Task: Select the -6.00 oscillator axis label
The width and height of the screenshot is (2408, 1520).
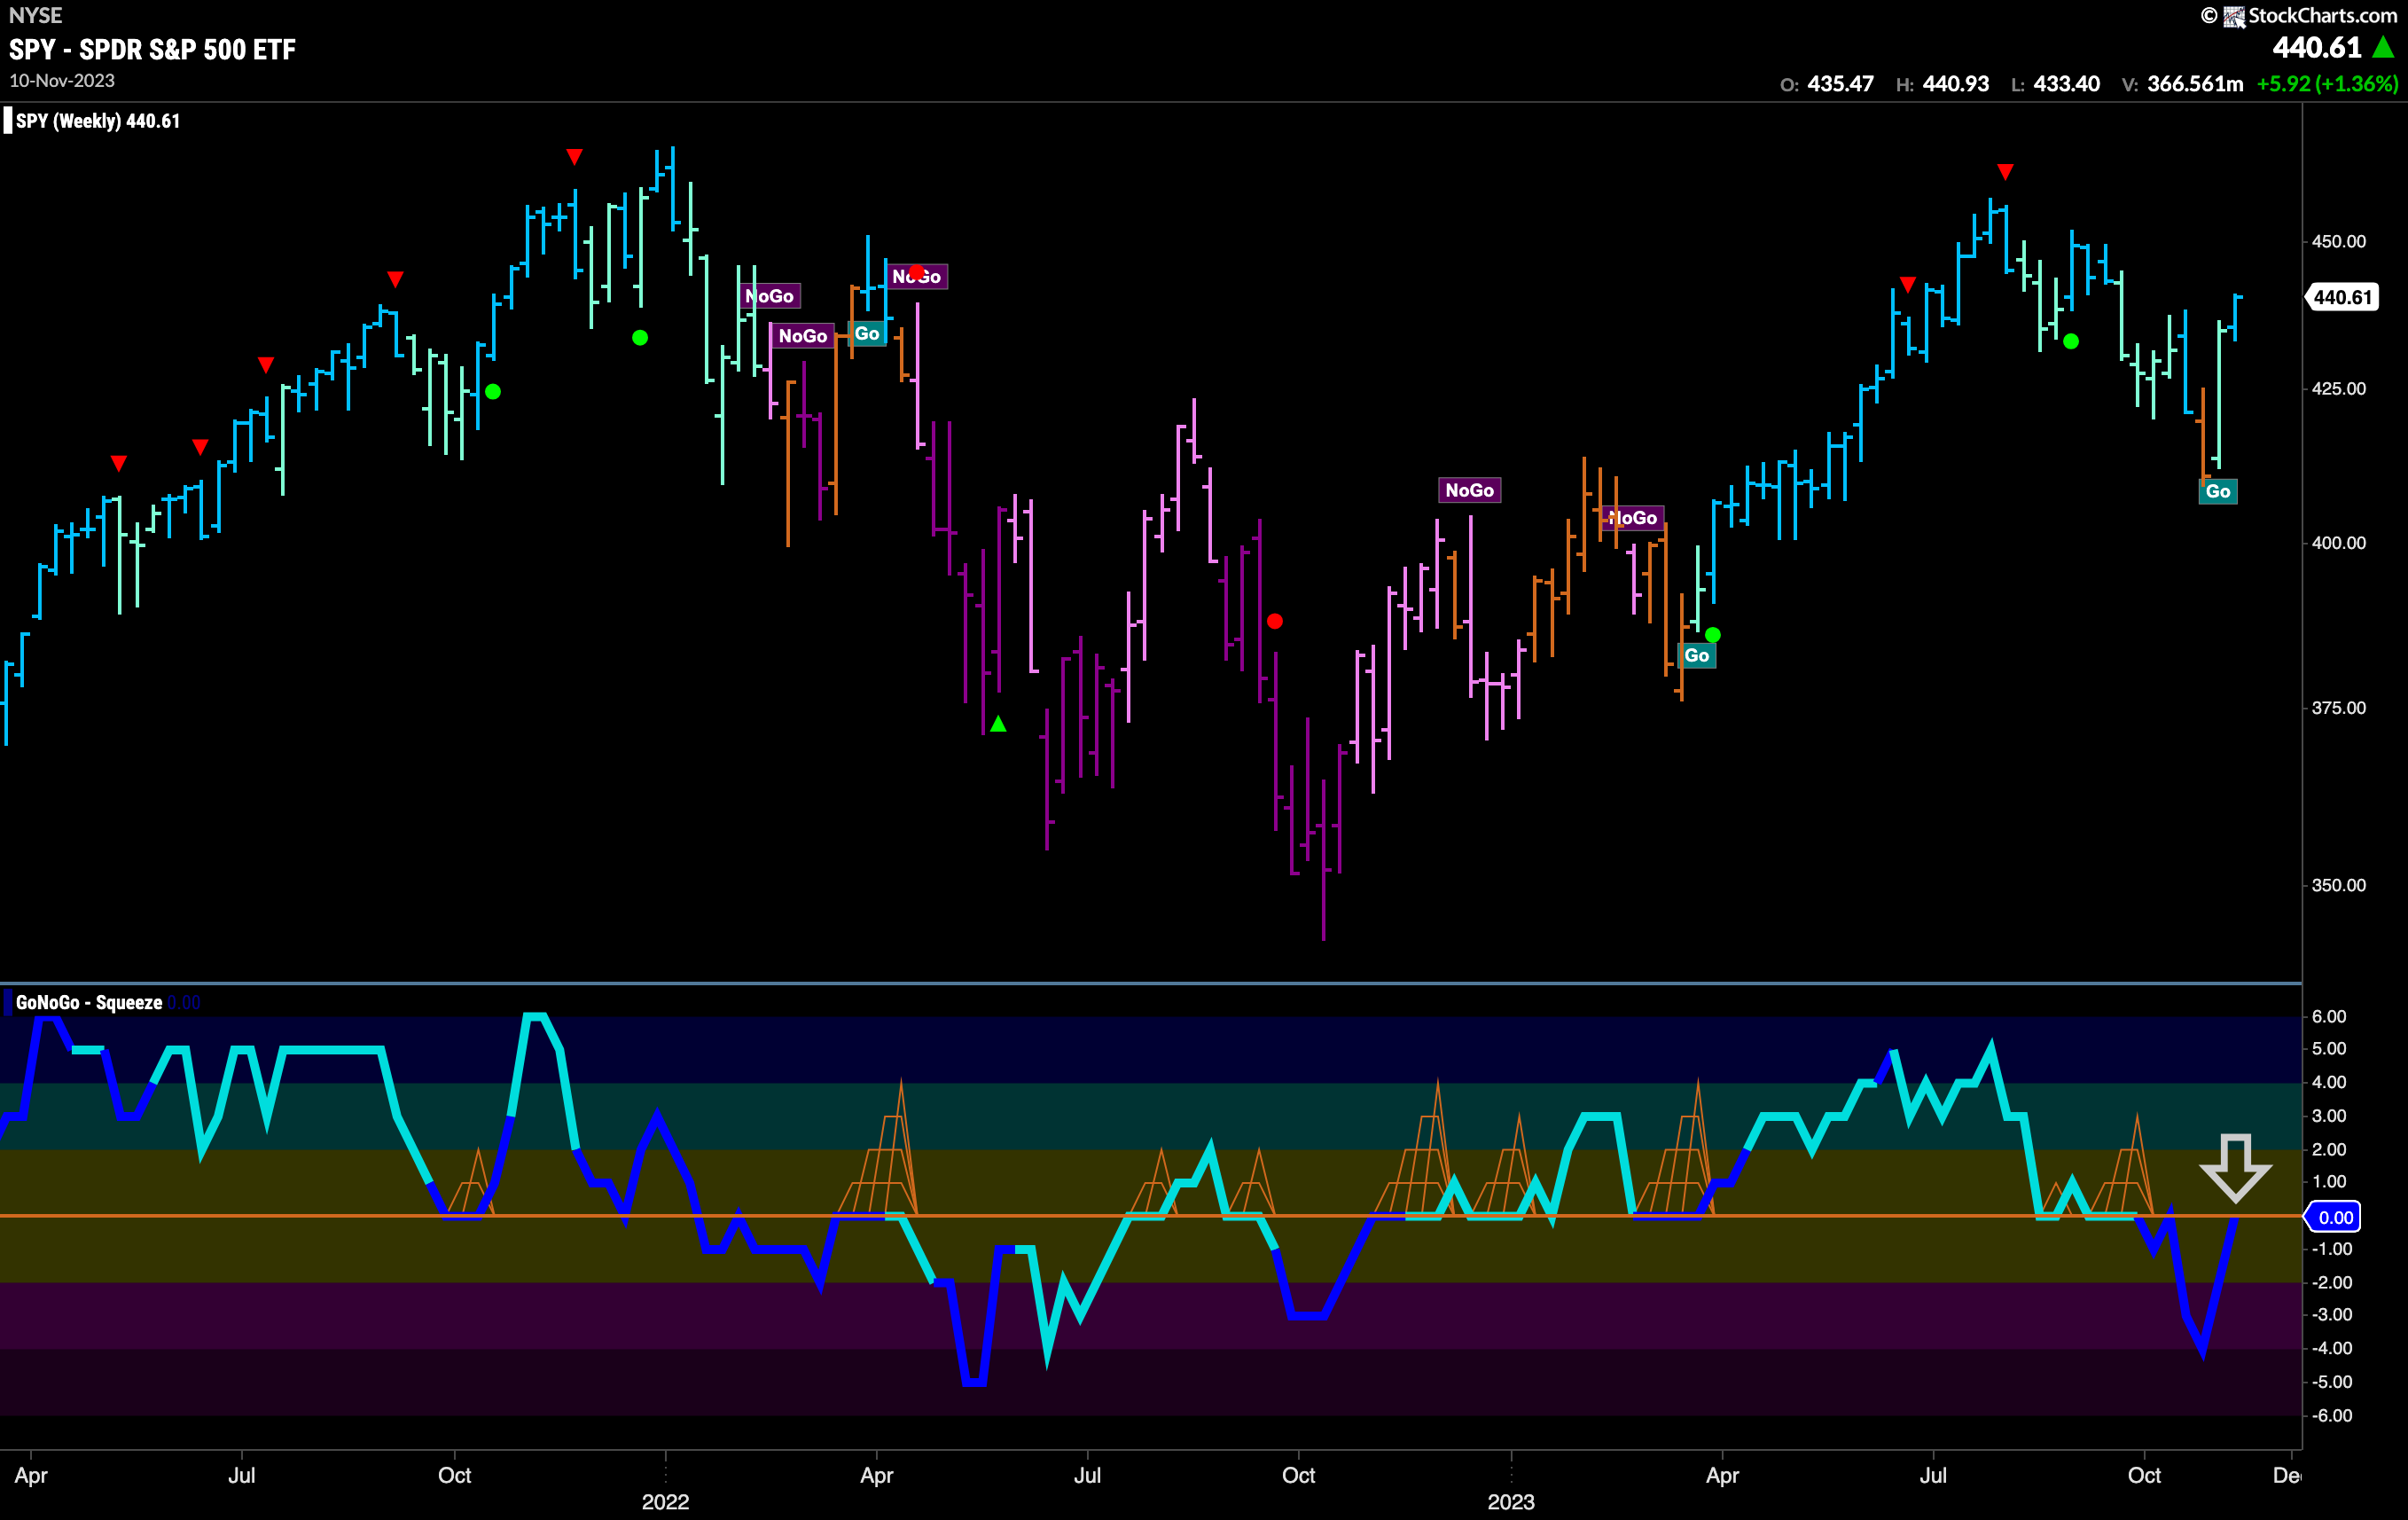Action: [2331, 1415]
